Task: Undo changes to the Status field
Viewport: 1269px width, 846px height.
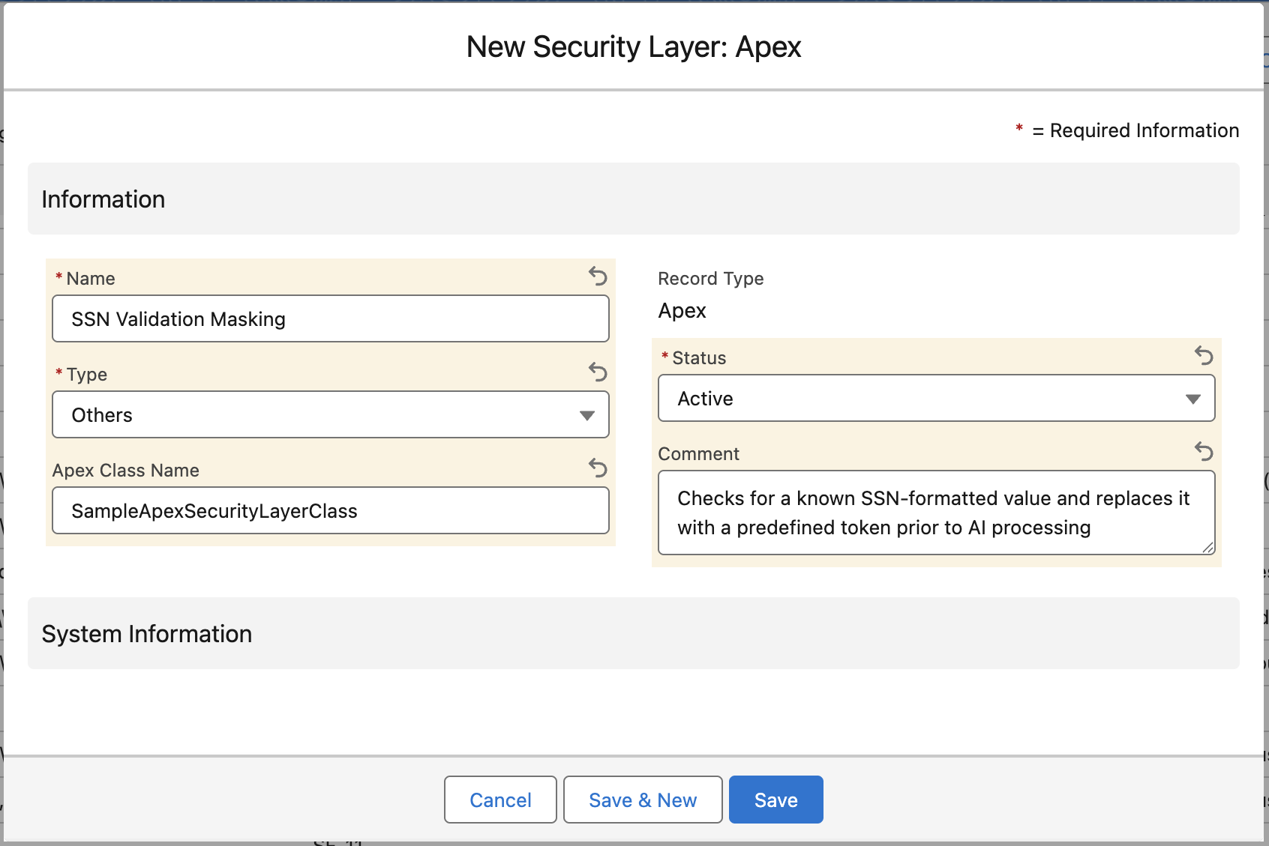Action: point(1204,356)
